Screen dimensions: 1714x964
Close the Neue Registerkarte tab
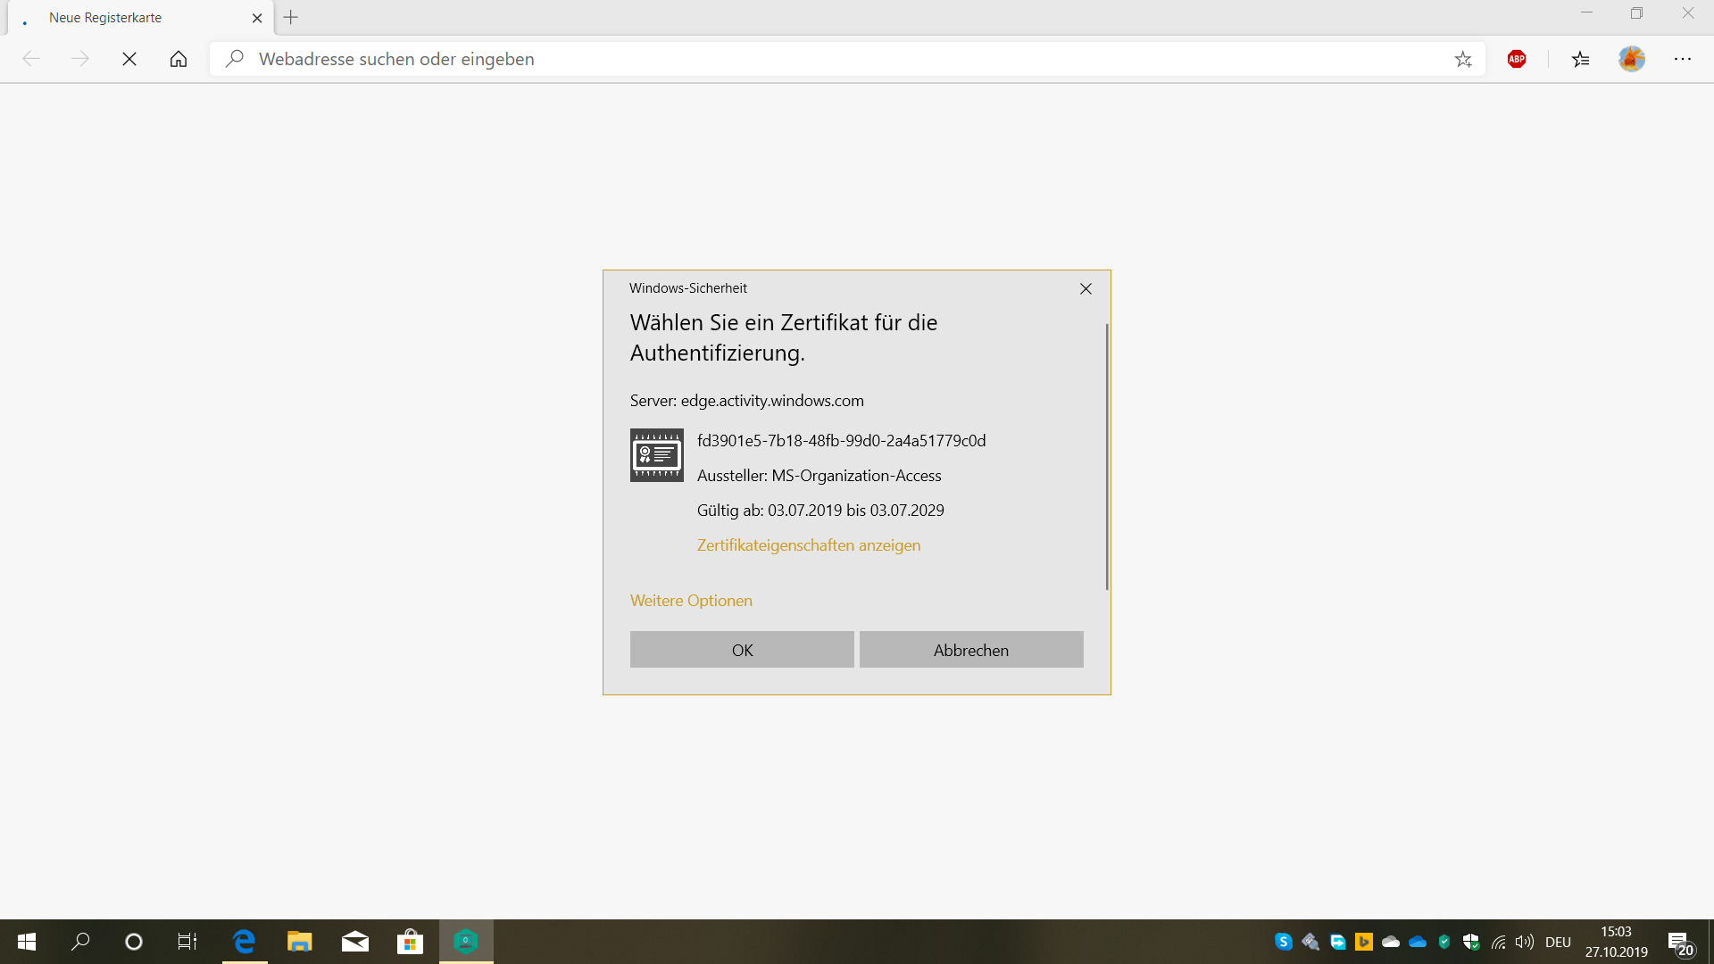click(257, 18)
